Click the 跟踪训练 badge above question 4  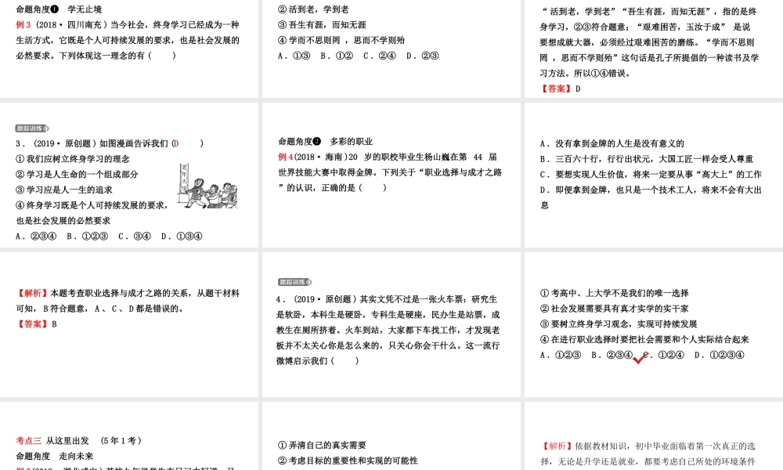coord(294,282)
